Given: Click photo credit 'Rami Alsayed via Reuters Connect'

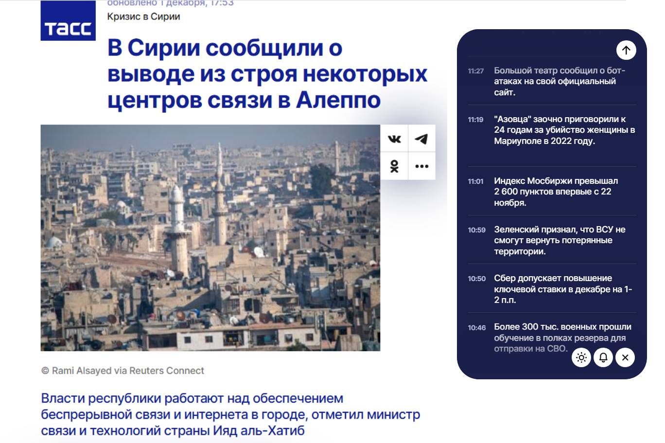Looking at the screenshot, I should [122, 371].
